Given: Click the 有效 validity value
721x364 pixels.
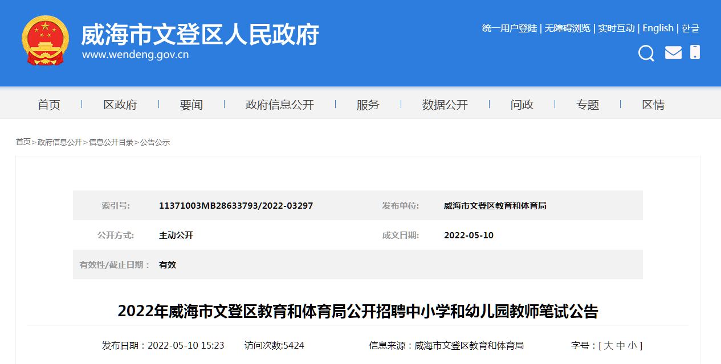Looking at the screenshot, I should [168, 264].
